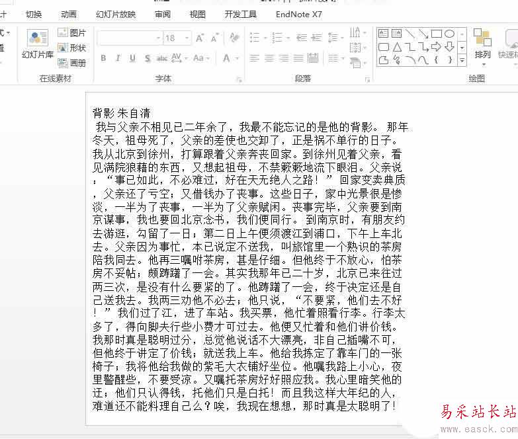Viewport: 518px width, 439px height.
Task: Apply distributed paragraph alignment
Action: pos(312,58)
